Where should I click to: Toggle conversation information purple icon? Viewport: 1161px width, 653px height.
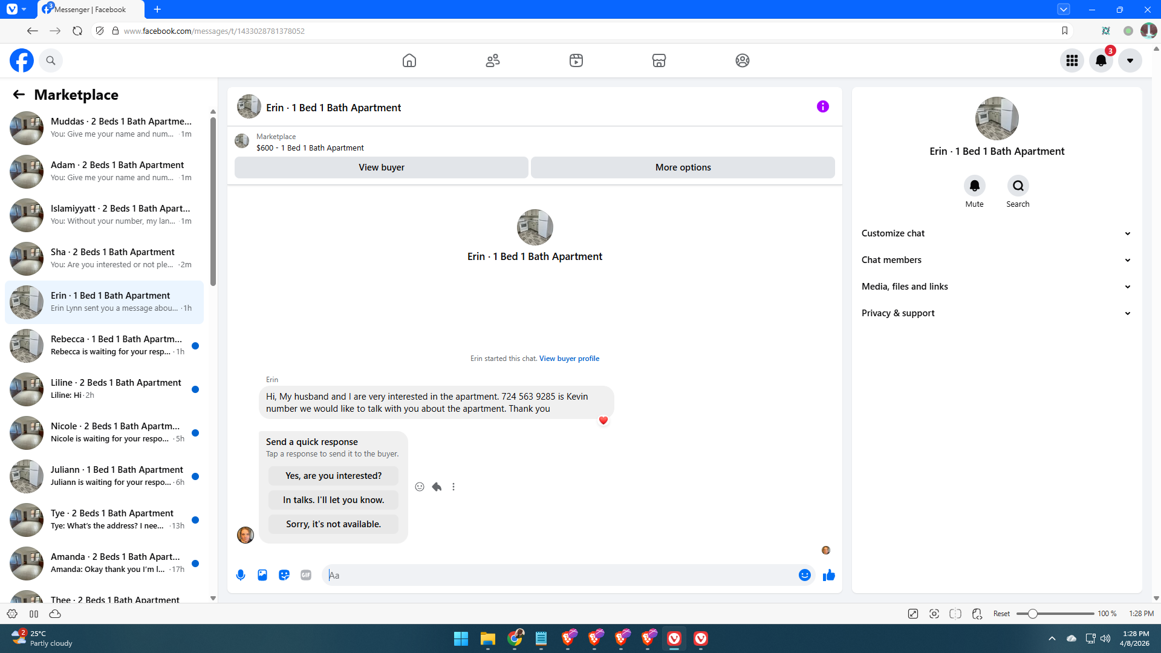(x=822, y=106)
